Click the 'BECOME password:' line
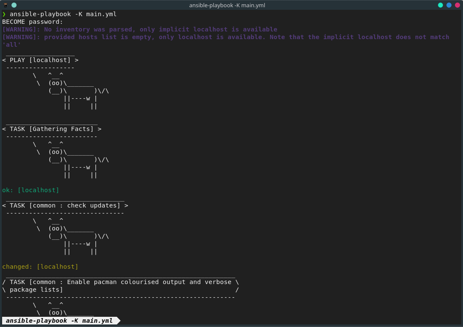Viewport: 463px width, 327px height. pos(32,22)
